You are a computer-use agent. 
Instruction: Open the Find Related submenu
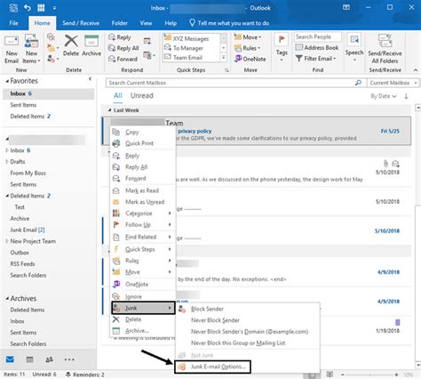[142, 237]
